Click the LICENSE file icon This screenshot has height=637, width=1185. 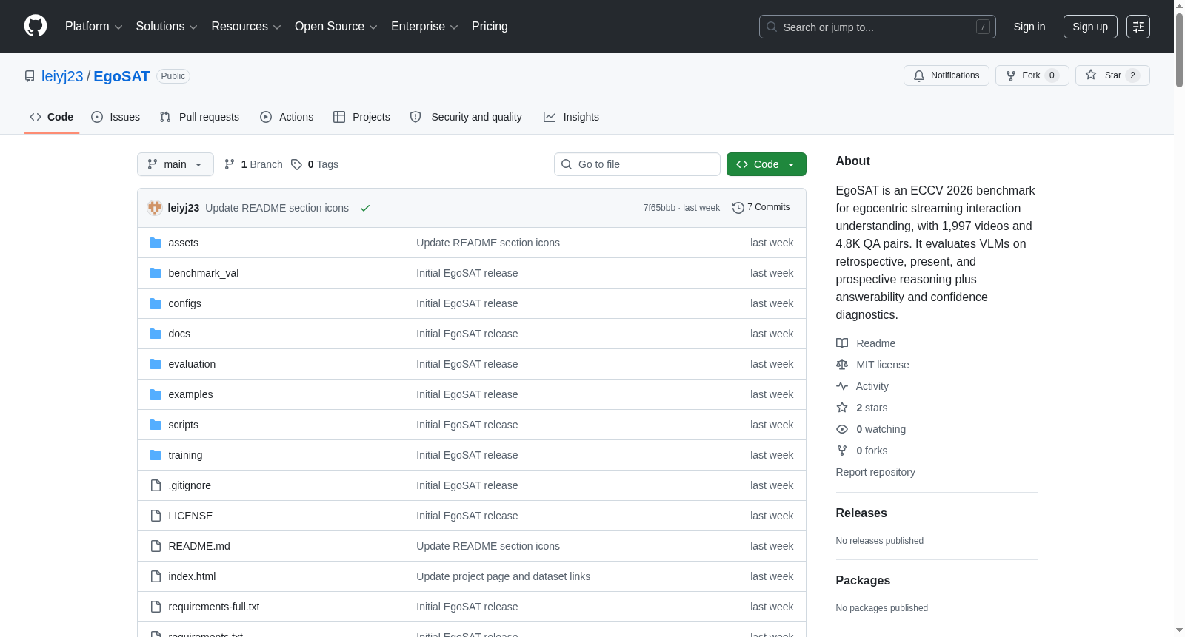point(156,516)
